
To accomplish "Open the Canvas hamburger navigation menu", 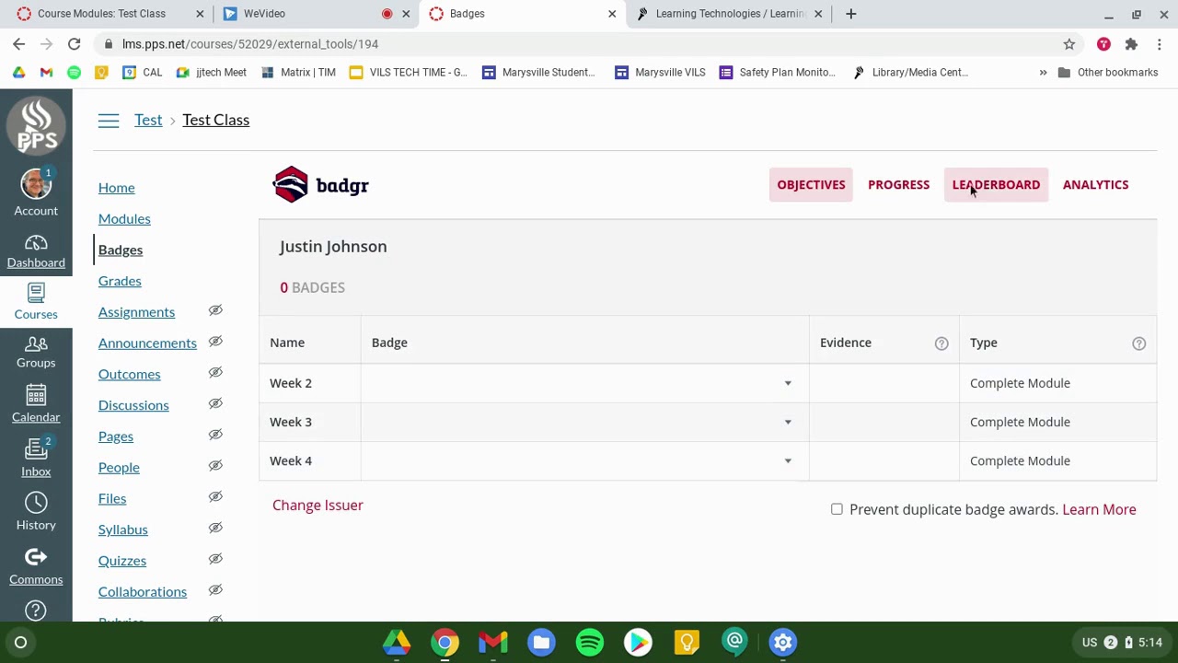I will (x=109, y=121).
